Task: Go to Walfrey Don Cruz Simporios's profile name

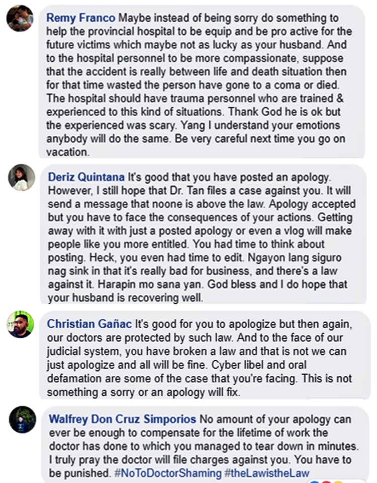Action: (123, 419)
